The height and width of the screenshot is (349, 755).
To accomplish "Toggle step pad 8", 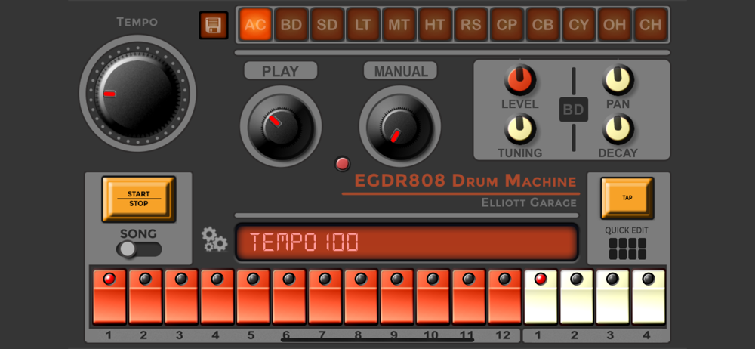I will point(361,297).
